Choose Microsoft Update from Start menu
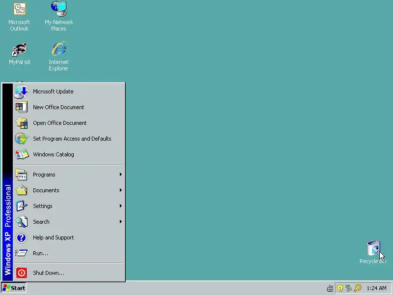 [x=69, y=91]
